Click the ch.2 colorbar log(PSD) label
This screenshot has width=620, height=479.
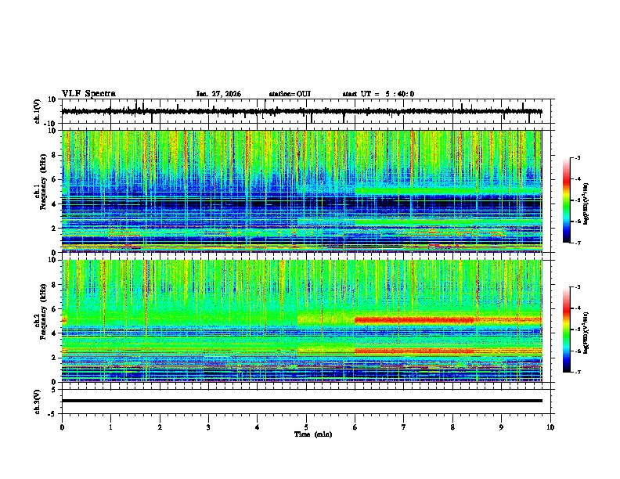pos(586,333)
